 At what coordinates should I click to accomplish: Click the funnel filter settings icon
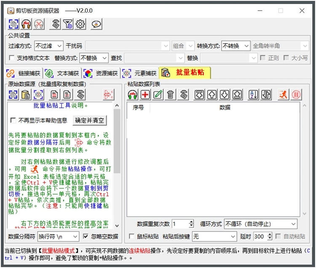pos(68,24)
